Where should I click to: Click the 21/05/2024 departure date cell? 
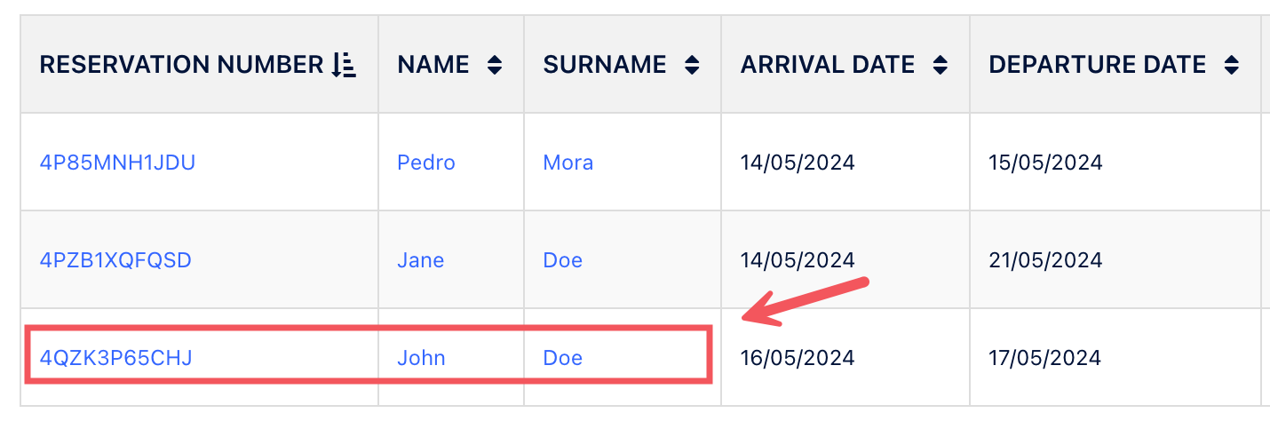click(x=1045, y=260)
